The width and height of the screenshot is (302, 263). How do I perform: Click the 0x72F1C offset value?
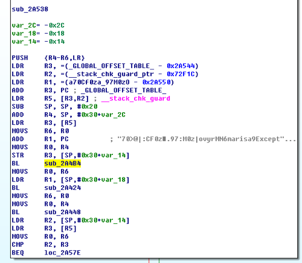click(x=181, y=74)
